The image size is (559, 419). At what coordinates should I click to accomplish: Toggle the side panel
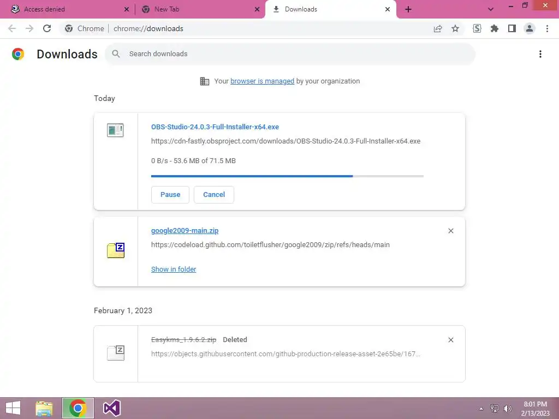(x=512, y=28)
